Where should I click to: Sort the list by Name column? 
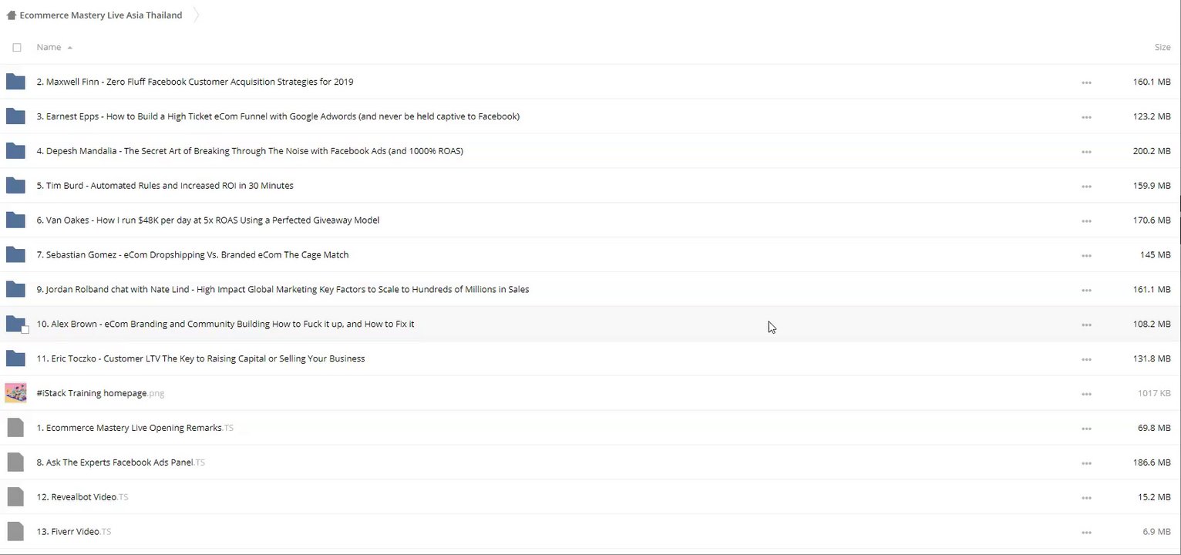(49, 48)
